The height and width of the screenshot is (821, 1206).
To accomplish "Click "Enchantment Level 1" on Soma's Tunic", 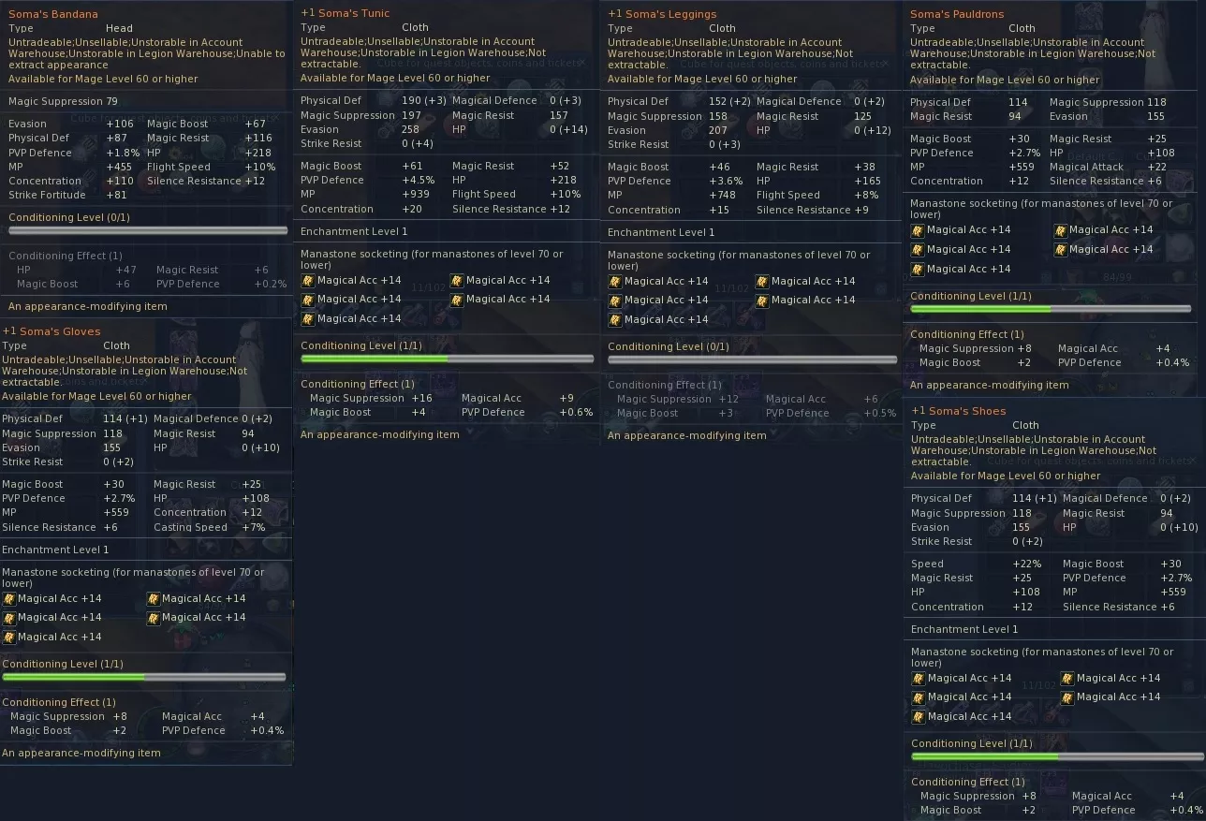I will pos(354,231).
